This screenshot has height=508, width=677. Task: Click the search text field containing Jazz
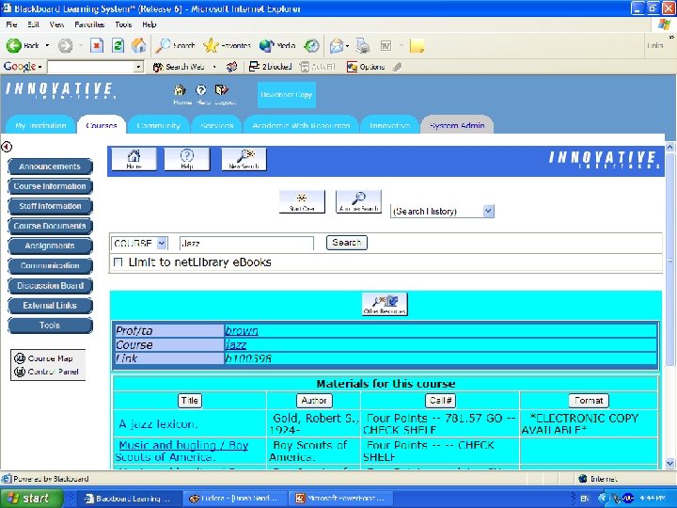[244, 243]
